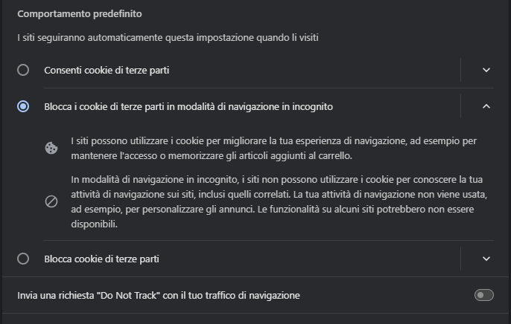
Task: Select the 'Blocca cookie di terze parti' radio button
Action: (23, 259)
